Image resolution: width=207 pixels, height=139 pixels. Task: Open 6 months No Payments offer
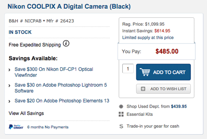click(48, 127)
